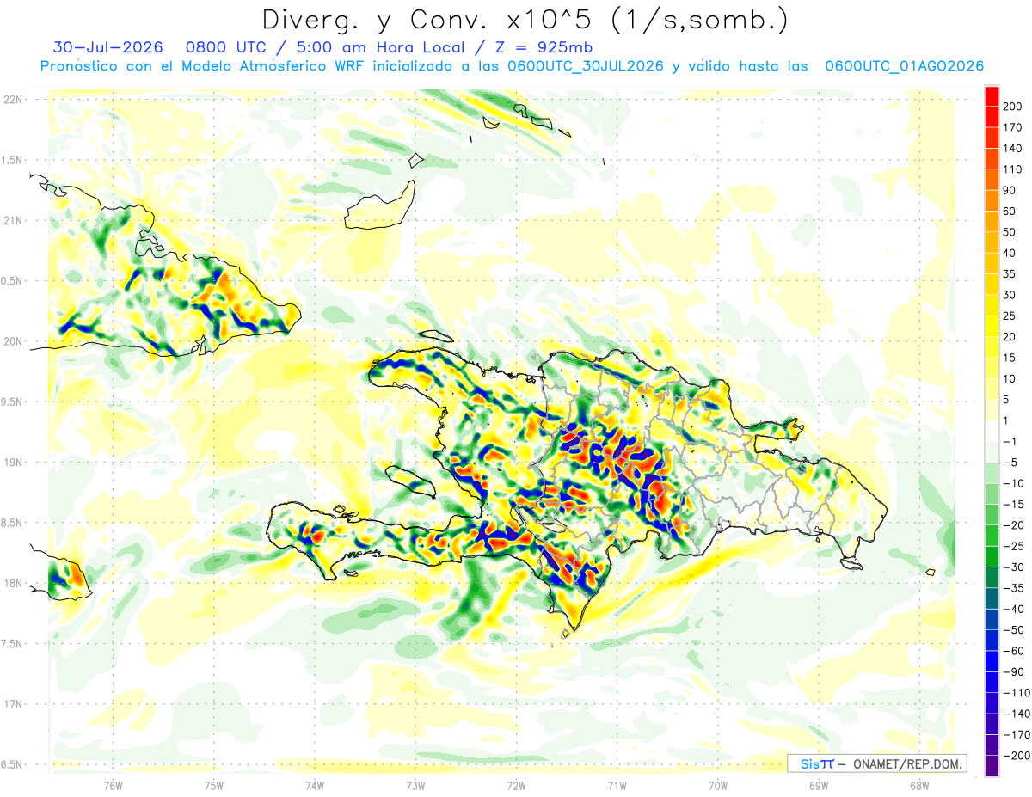Click the '22N' latitude label
This screenshot has height=797, width=1032.
pyautogui.click(x=12, y=100)
